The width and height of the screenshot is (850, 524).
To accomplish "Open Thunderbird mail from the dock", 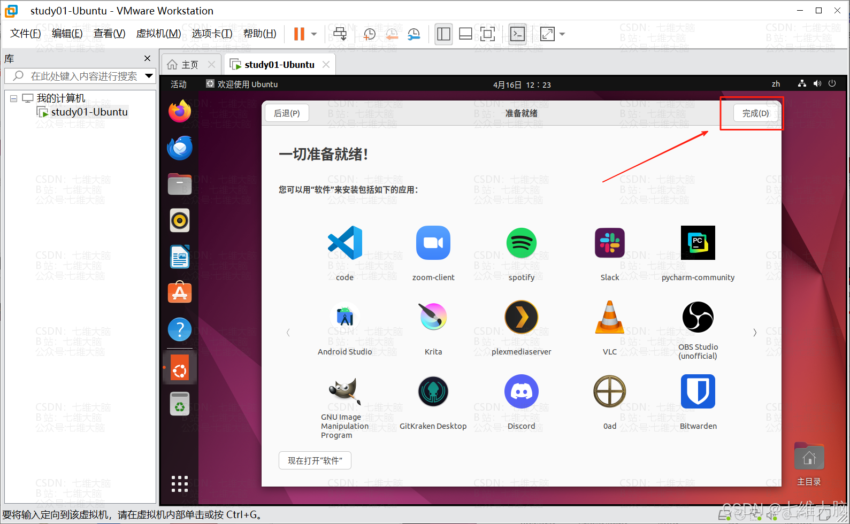I will (180, 148).
